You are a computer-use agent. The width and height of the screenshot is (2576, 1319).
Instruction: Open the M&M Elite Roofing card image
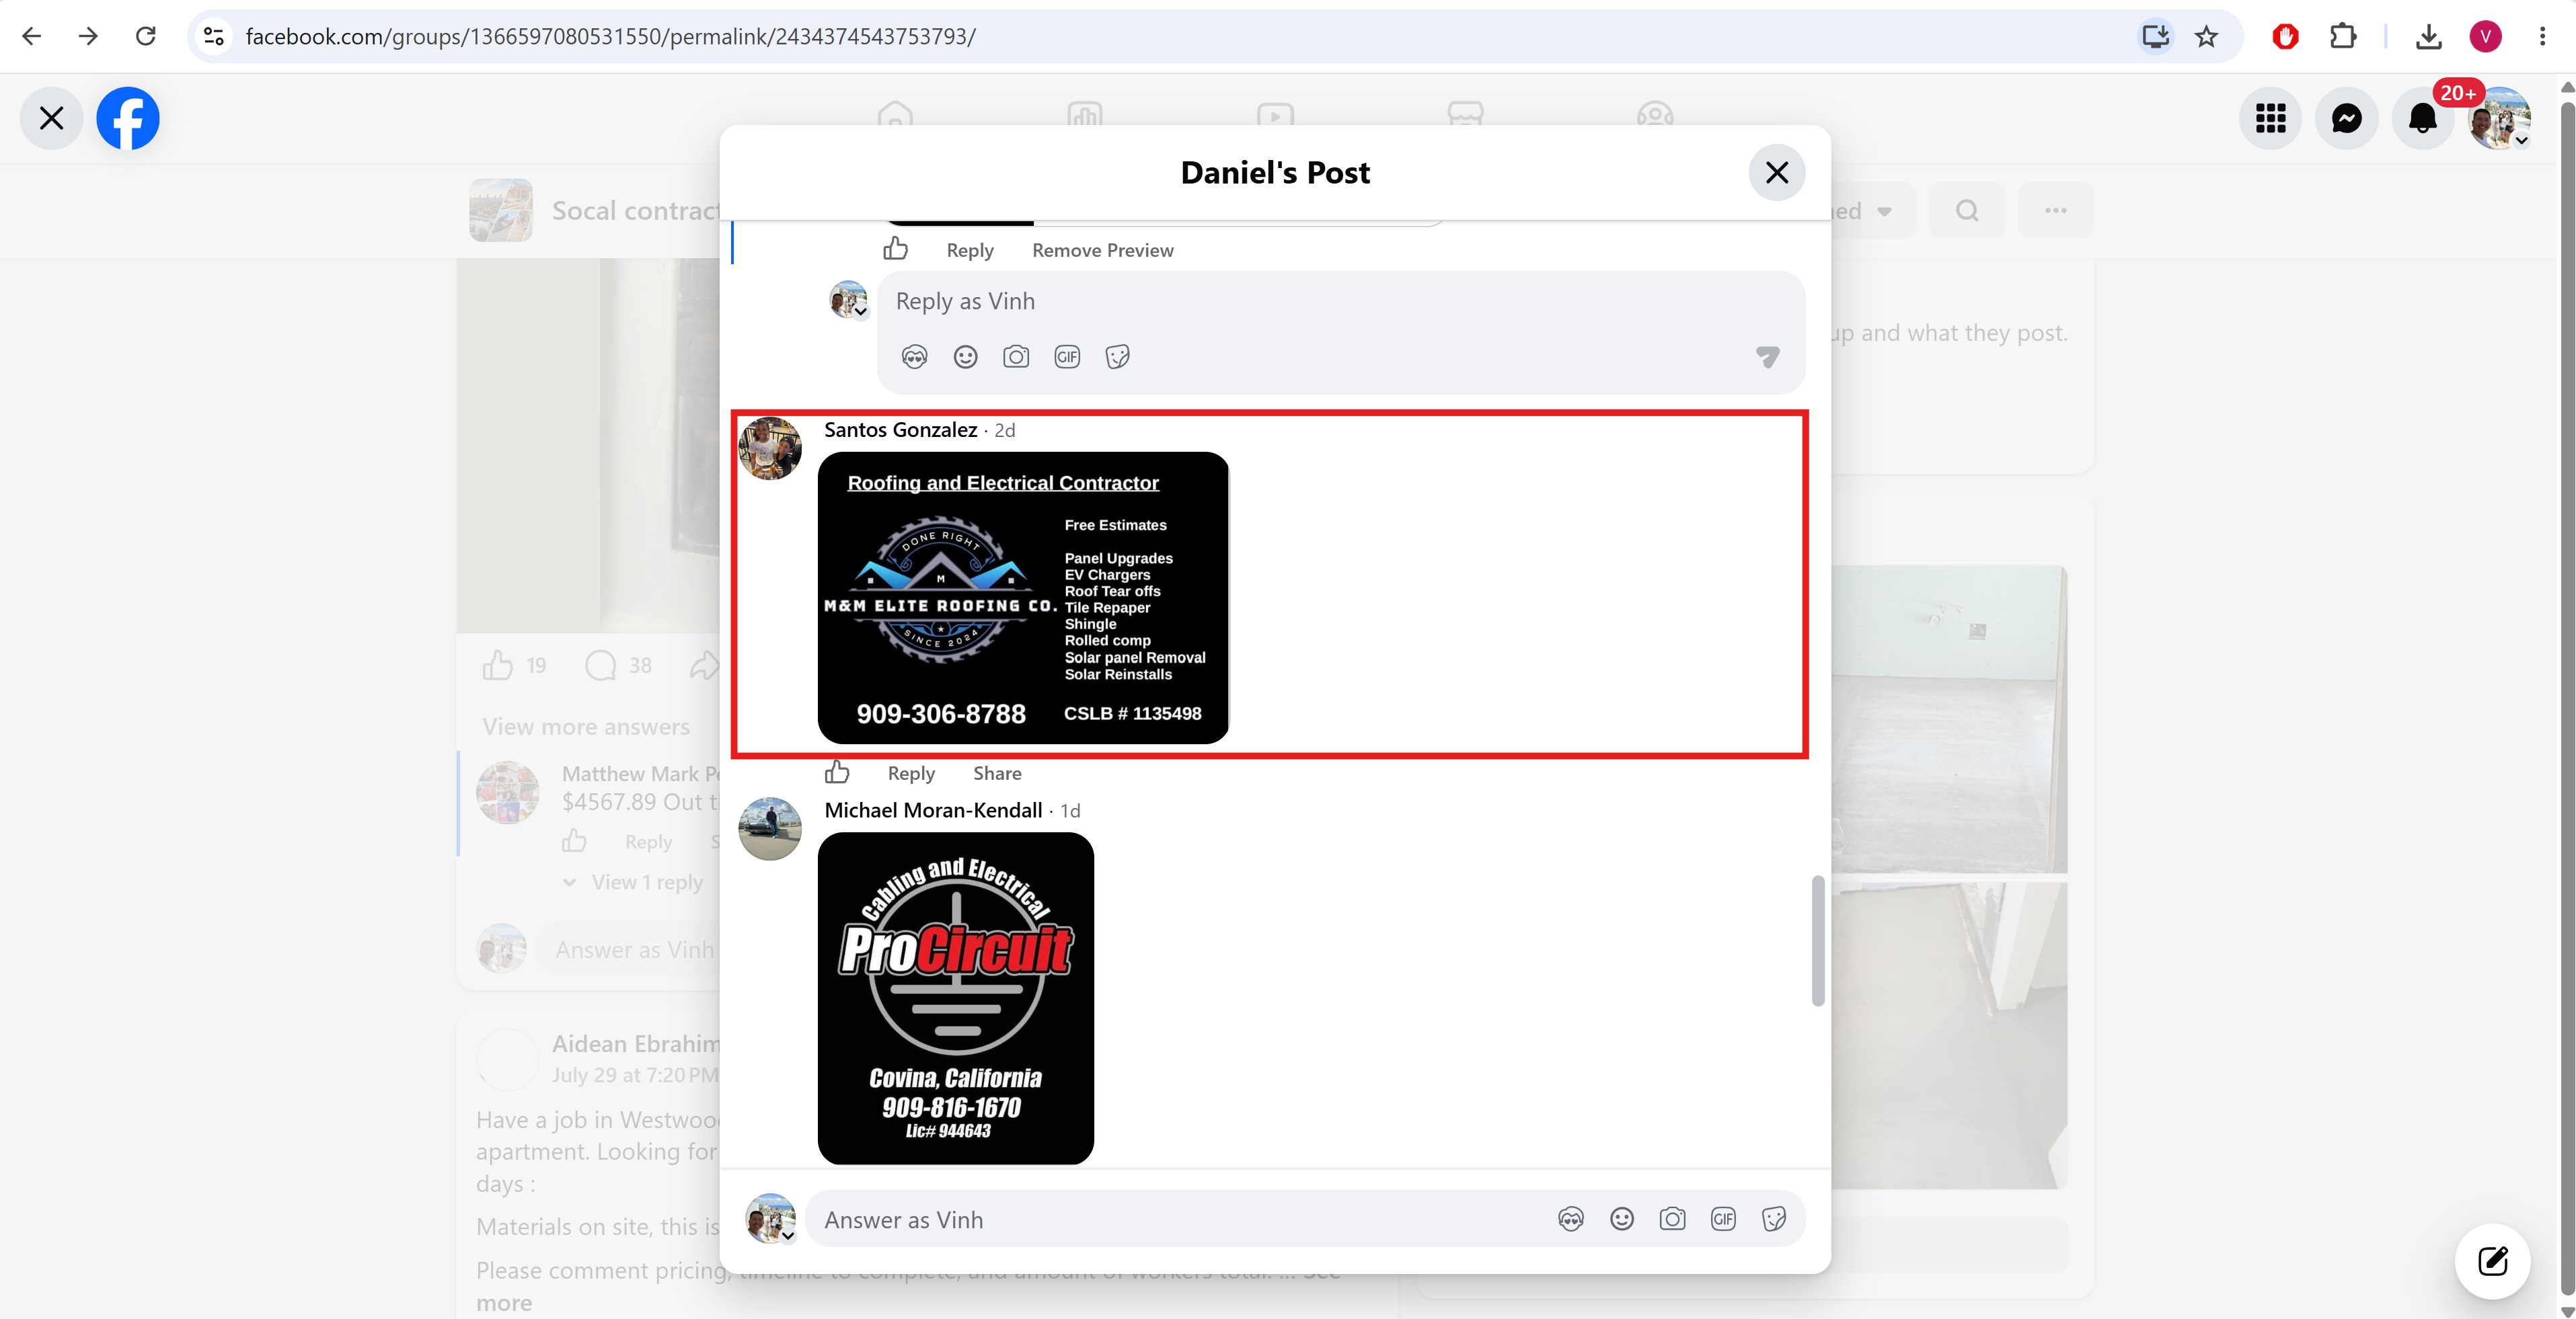point(1023,598)
